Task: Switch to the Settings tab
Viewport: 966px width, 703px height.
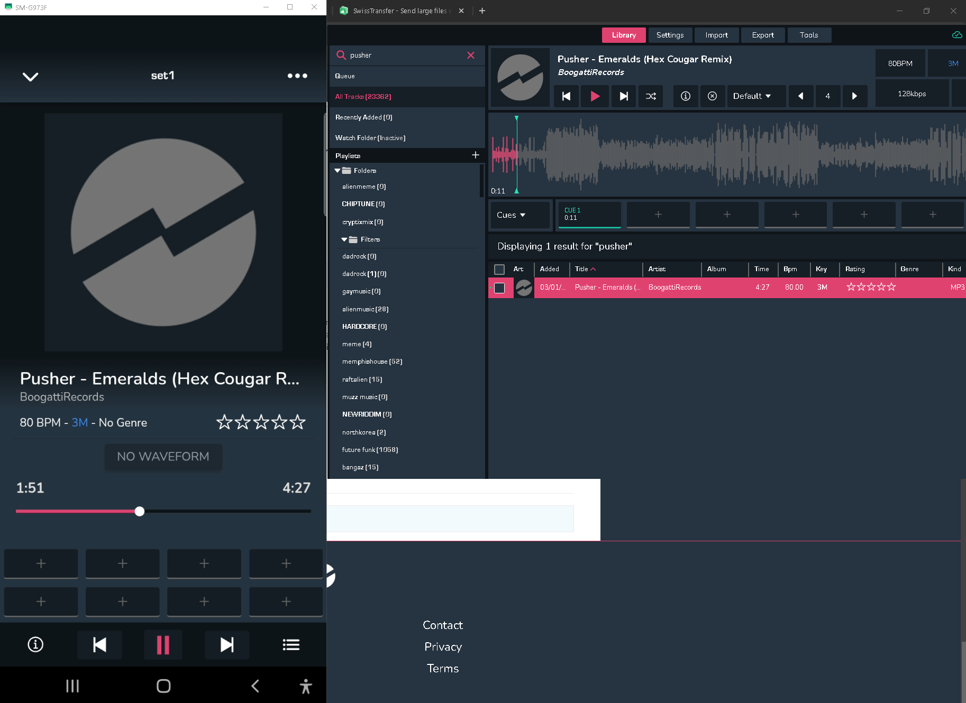Action: (670, 35)
